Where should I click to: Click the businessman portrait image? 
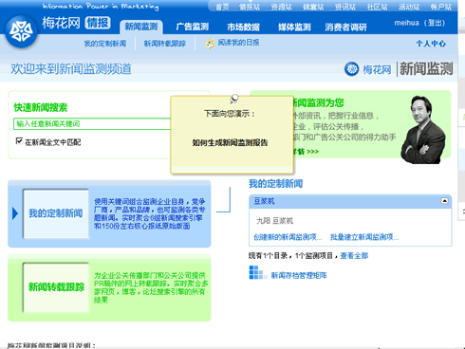pos(423,130)
